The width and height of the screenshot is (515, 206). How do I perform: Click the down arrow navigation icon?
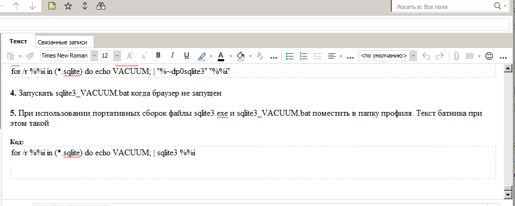coord(32,6)
